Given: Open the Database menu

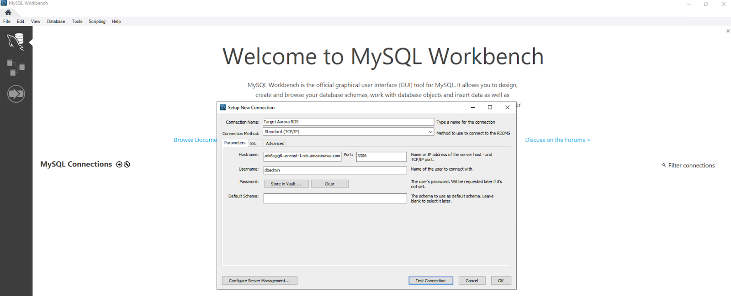Looking at the screenshot, I should [x=56, y=21].
